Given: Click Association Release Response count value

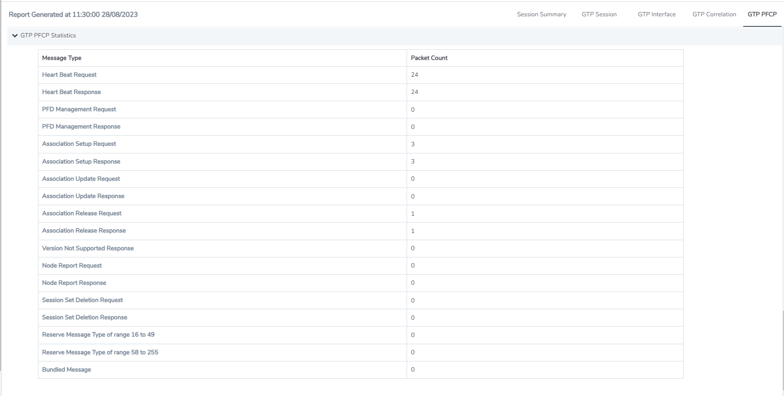Looking at the screenshot, I should [412, 231].
